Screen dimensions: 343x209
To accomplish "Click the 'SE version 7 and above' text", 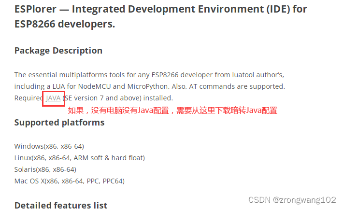I will (x=103, y=98).
